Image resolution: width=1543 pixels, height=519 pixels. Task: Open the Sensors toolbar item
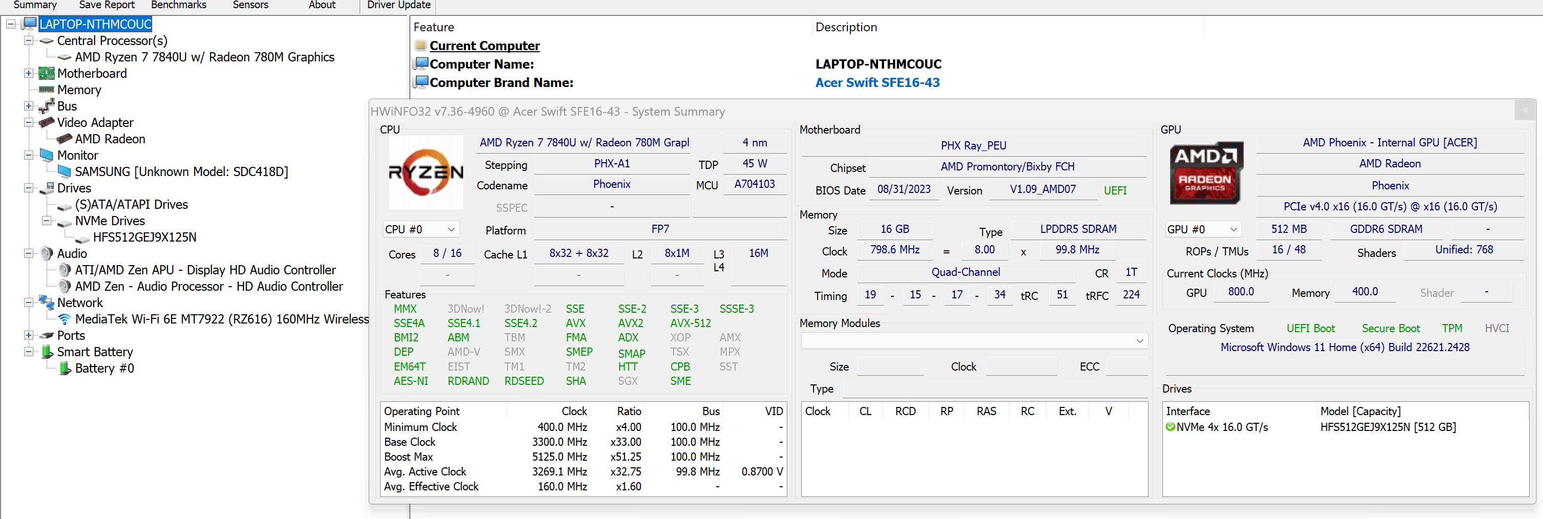pyautogui.click(x=251, y=6)
